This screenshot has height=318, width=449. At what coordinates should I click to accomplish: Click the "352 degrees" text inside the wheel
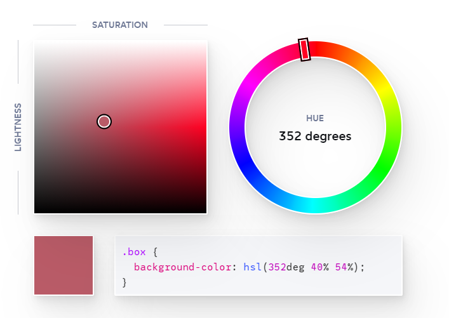click(315, 136)
